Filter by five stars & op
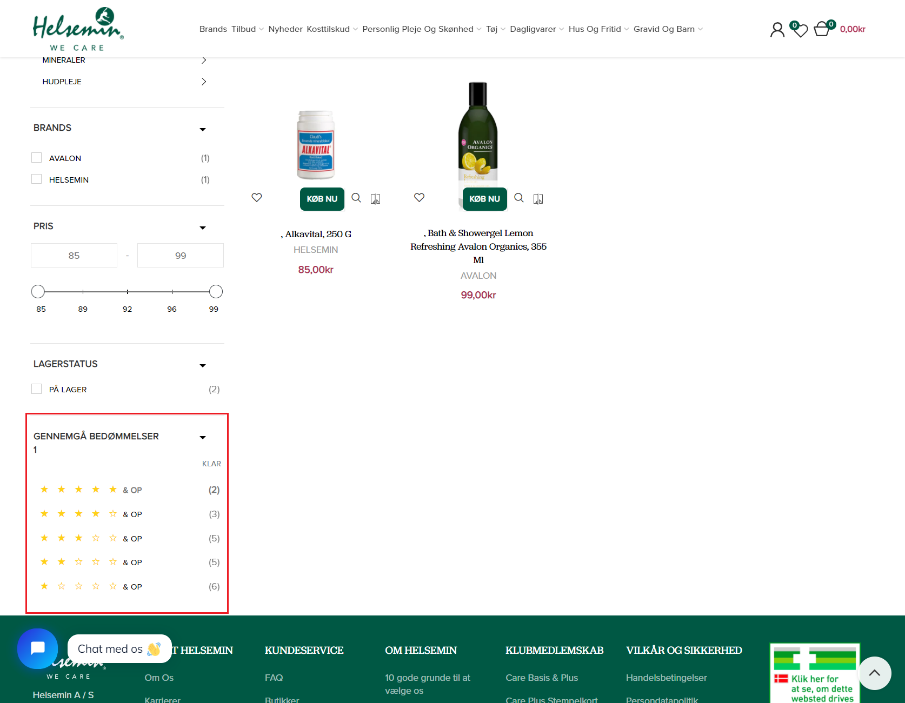 pos(91,490)
